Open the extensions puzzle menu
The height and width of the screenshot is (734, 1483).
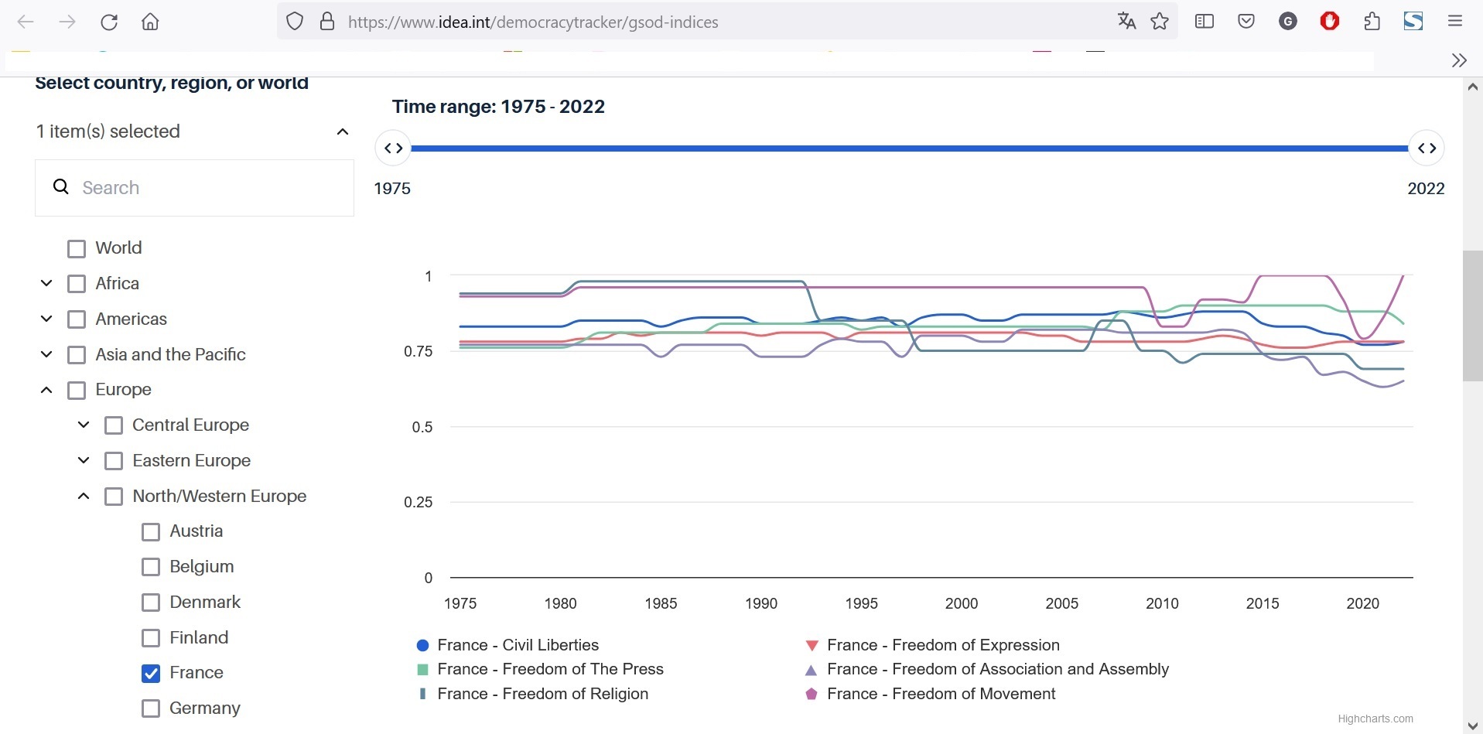click(1372, 22)
